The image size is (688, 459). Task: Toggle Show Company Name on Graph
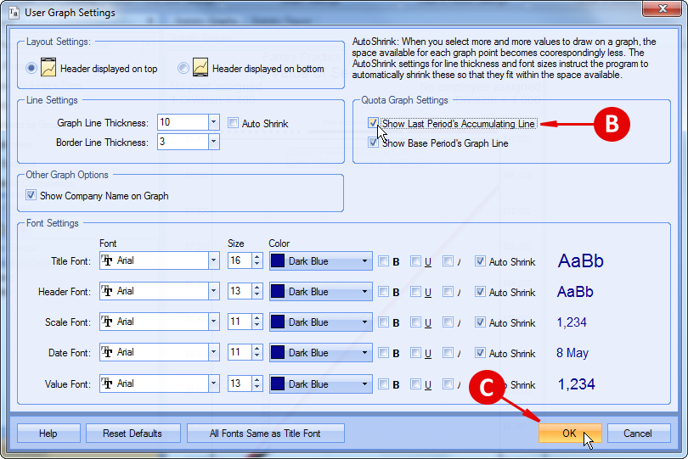31,195
